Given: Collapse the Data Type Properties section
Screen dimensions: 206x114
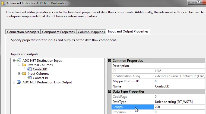Looking at the screenshot, I should [109, 92].
